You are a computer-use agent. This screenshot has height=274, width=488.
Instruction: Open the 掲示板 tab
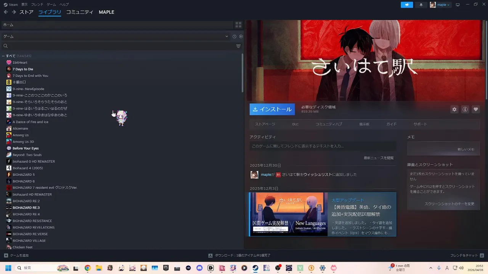click(364, 124)
